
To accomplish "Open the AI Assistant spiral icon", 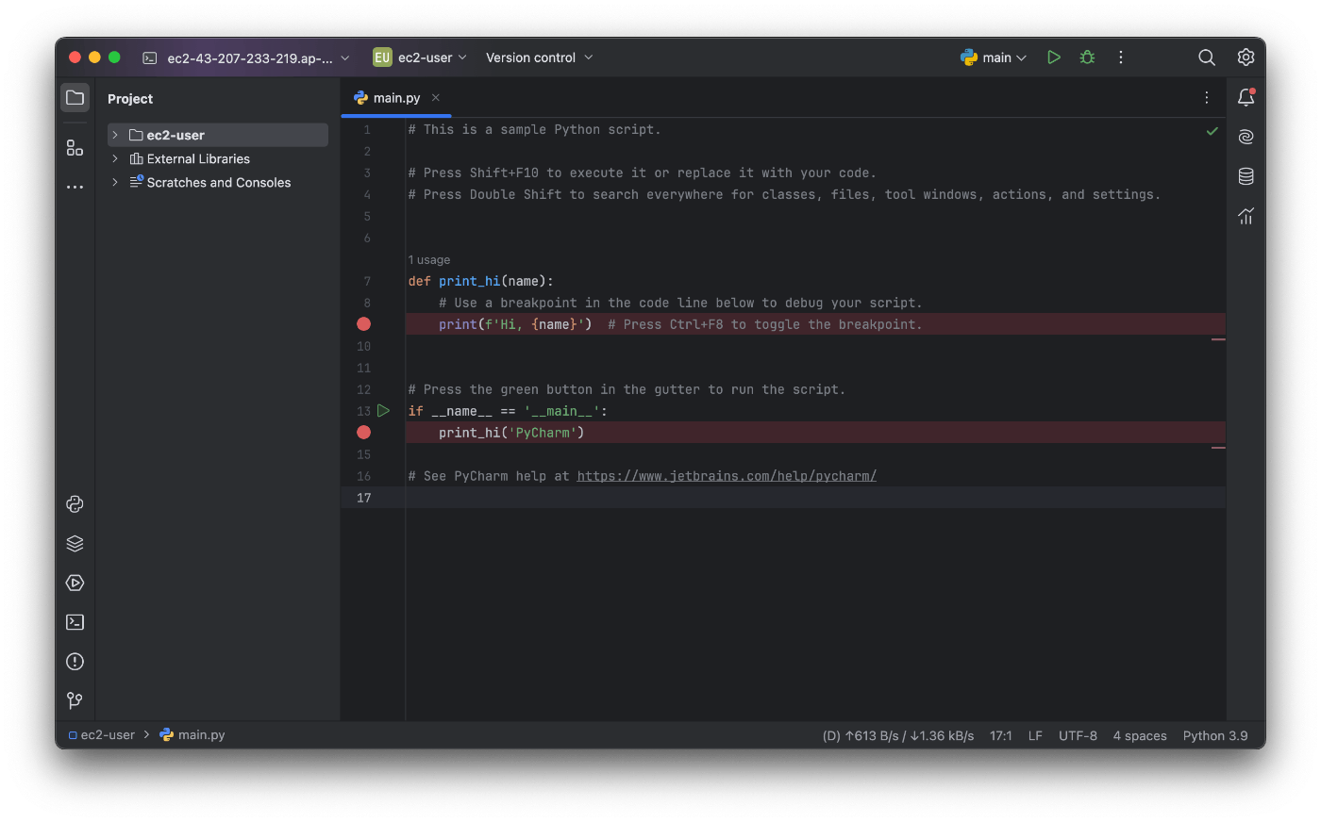I will point(1246,137).
